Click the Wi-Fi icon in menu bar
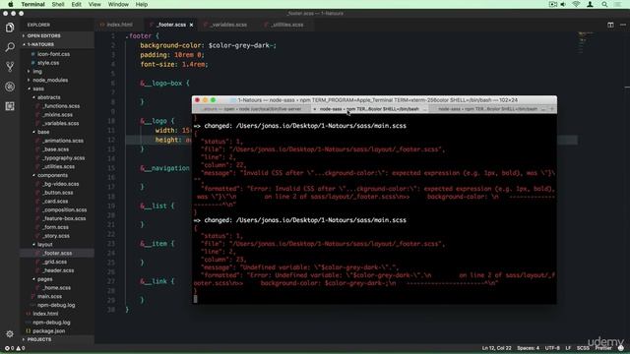The height and width of the screenshot is (354, 630). pos(576,4)
